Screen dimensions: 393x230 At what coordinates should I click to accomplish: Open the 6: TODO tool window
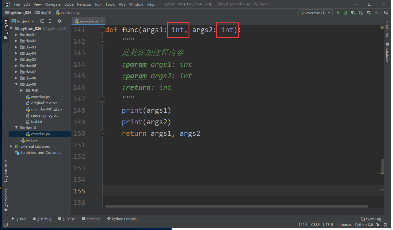(67, 219)
